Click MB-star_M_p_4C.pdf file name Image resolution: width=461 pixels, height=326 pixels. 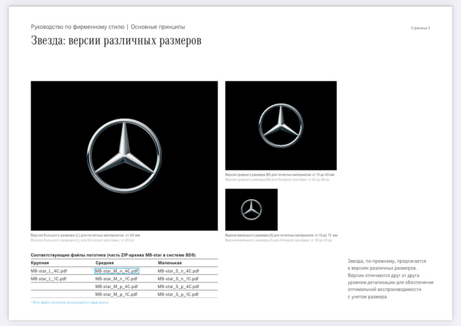pos(116,286)
